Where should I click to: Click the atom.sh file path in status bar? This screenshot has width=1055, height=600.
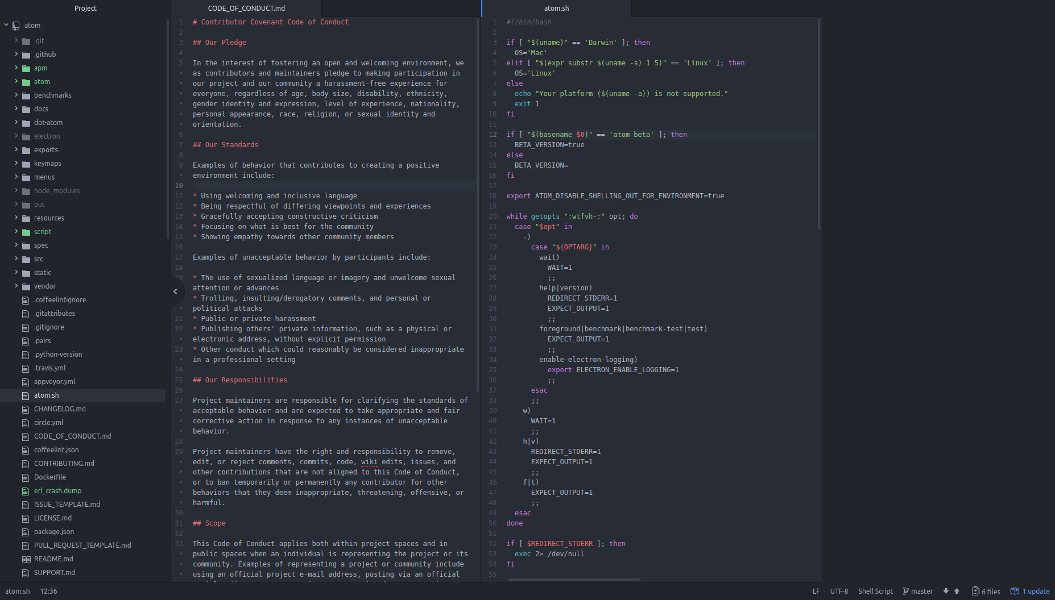(x=18, y=591)
